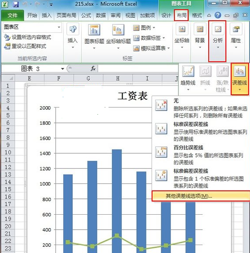Click 重设以匹配样式 reset to match style
This screenshot has width=250, height=253.
25,46
